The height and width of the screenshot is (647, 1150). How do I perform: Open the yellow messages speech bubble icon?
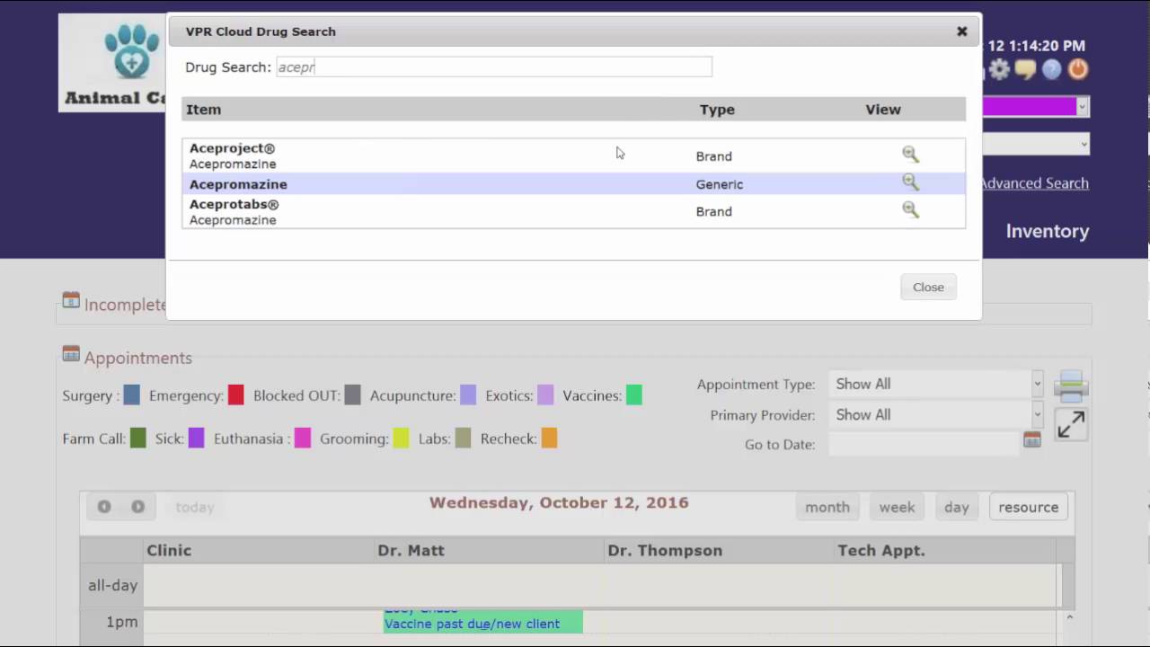click(x=1025, y=69)
